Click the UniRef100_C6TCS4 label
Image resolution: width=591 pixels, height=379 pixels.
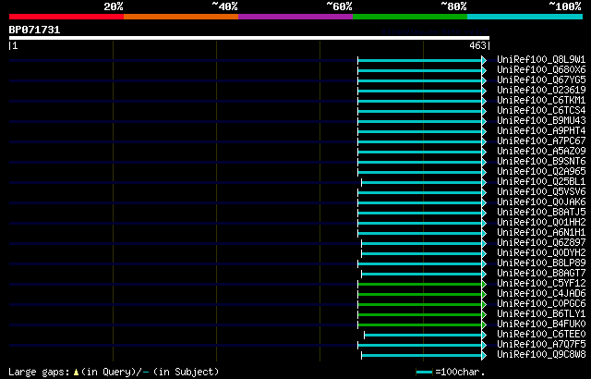541,111
